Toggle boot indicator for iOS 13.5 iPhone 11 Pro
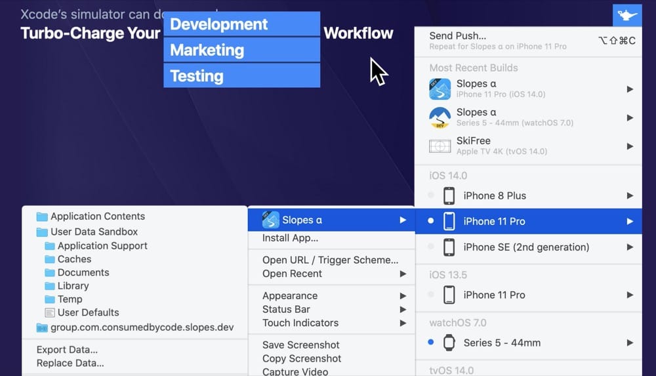Viewport: 656px width, 376px height. tap(431, 295)
